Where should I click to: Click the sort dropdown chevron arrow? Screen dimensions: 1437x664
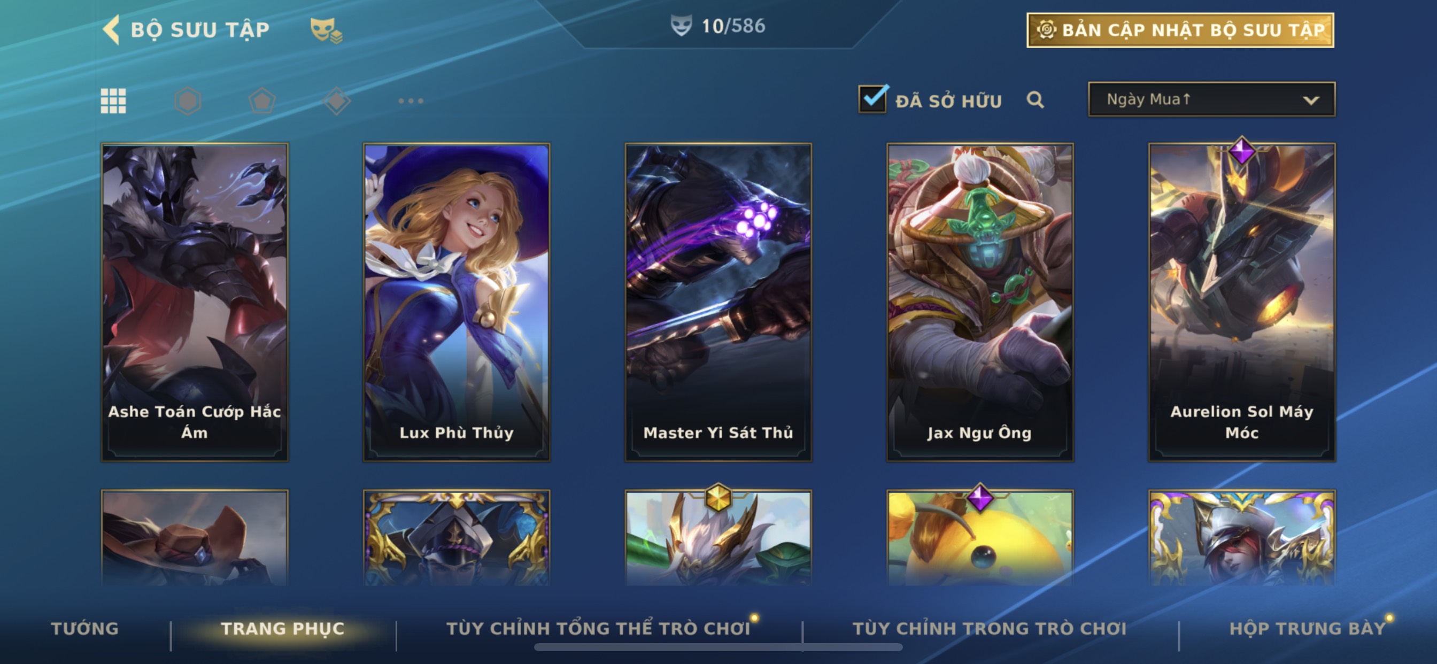click(1311, 101)
